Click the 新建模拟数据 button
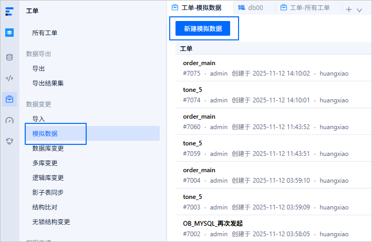Viewport: 372px width, 242px height. click(203, 28)
